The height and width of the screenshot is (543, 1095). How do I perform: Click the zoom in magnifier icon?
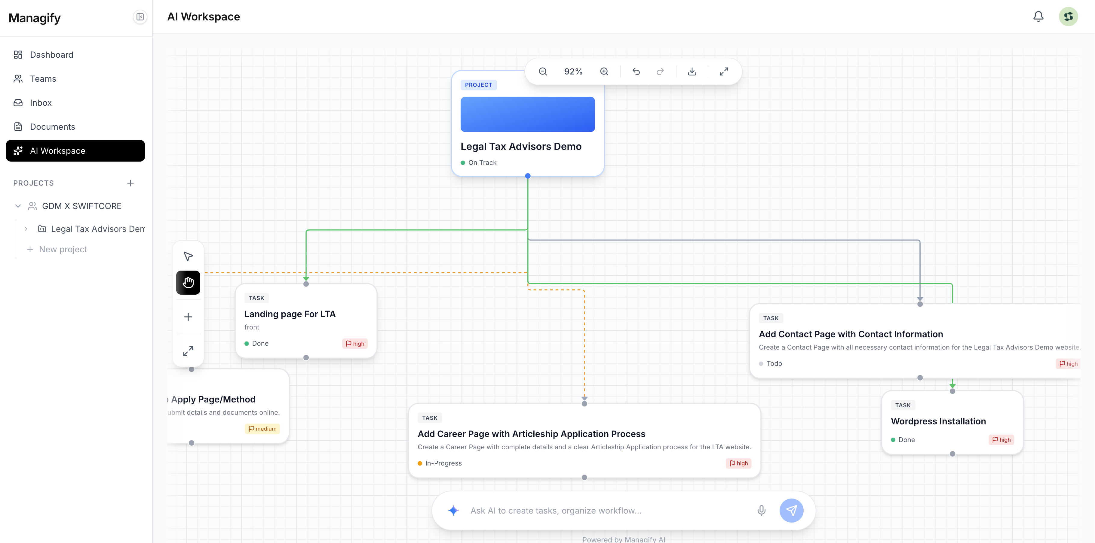(x=604, y=72)
